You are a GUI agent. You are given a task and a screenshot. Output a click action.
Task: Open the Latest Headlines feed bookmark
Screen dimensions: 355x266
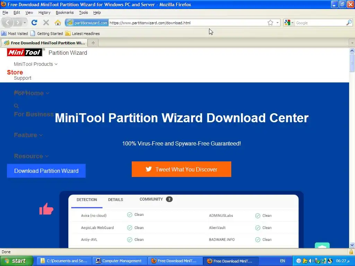(83, 34)
